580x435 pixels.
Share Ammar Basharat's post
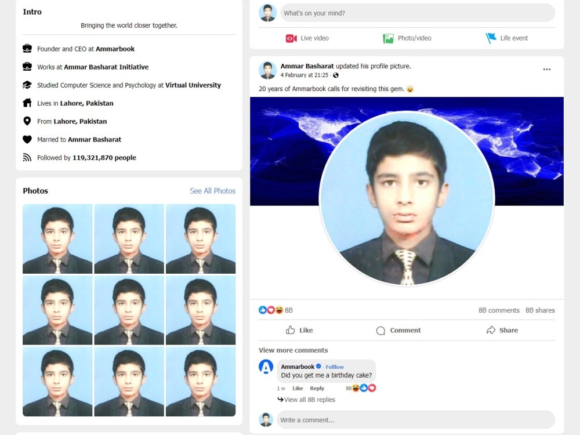pos(502,330)
